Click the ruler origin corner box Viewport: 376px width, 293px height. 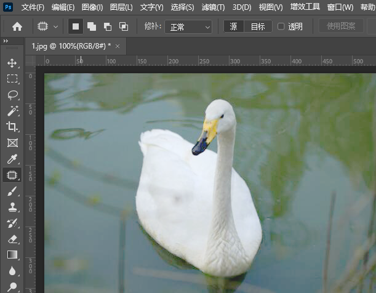click(x=30, y=60)
